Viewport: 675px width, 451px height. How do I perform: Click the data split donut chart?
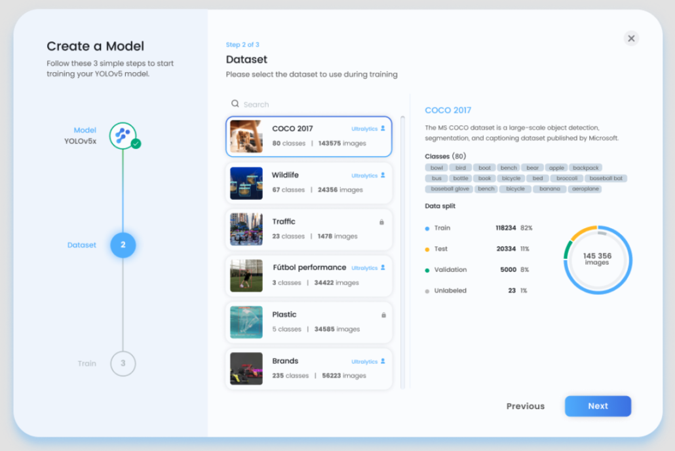tap(597, 260)
